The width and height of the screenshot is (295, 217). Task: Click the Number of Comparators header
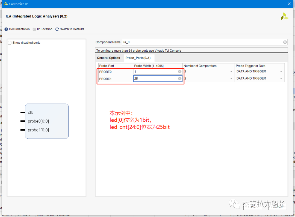click(208, 66)
